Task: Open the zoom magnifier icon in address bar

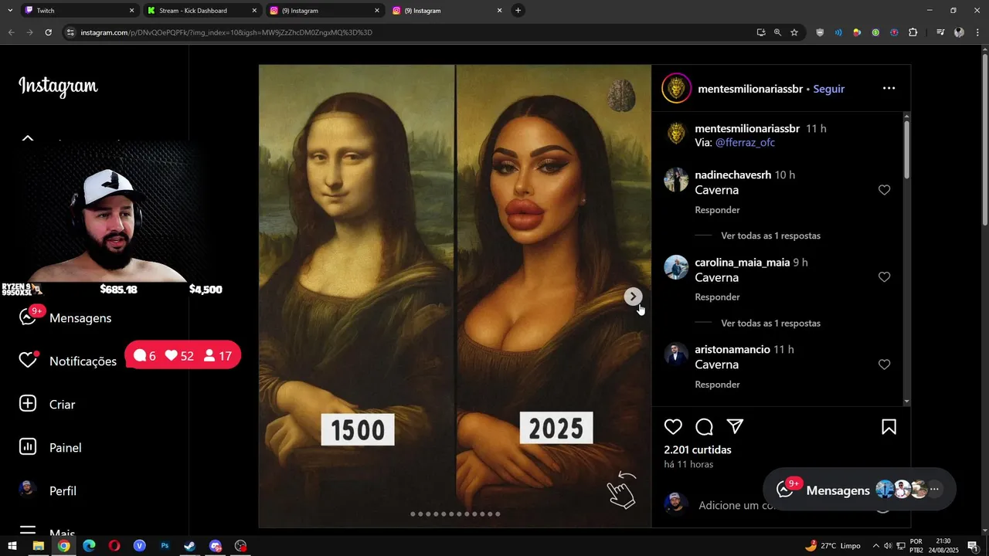Action: click(x=777, y=32)
